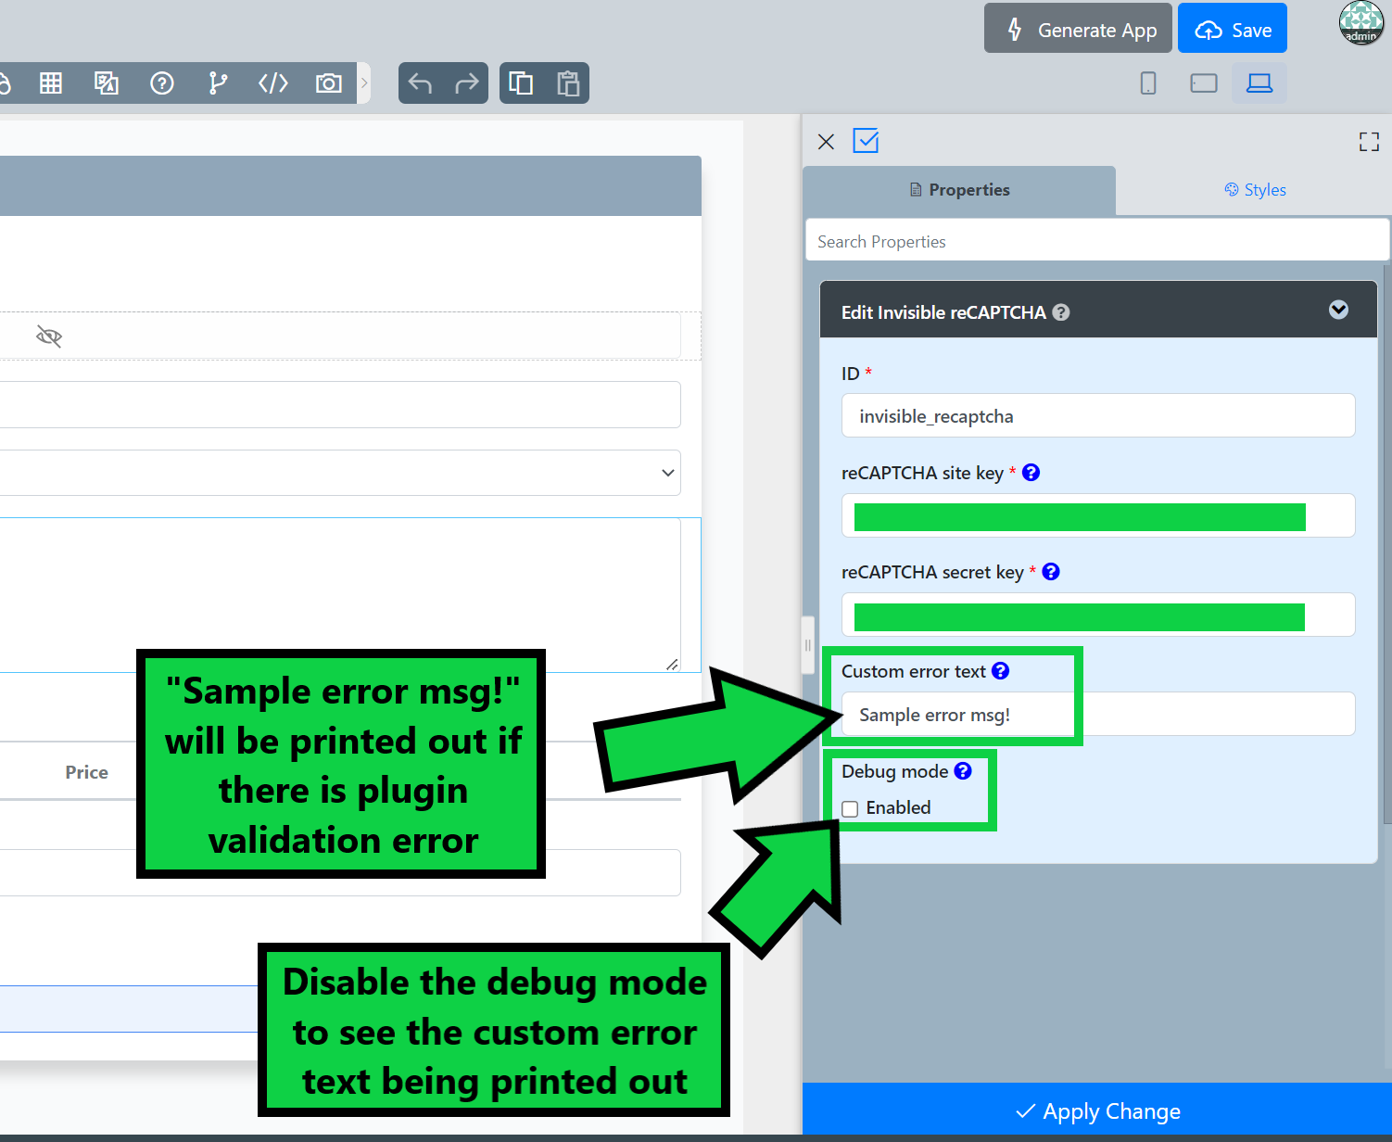Copy the selected element
This screenshot has height=1142, width=1392.
pyautogui.click(x=521, y=83)
